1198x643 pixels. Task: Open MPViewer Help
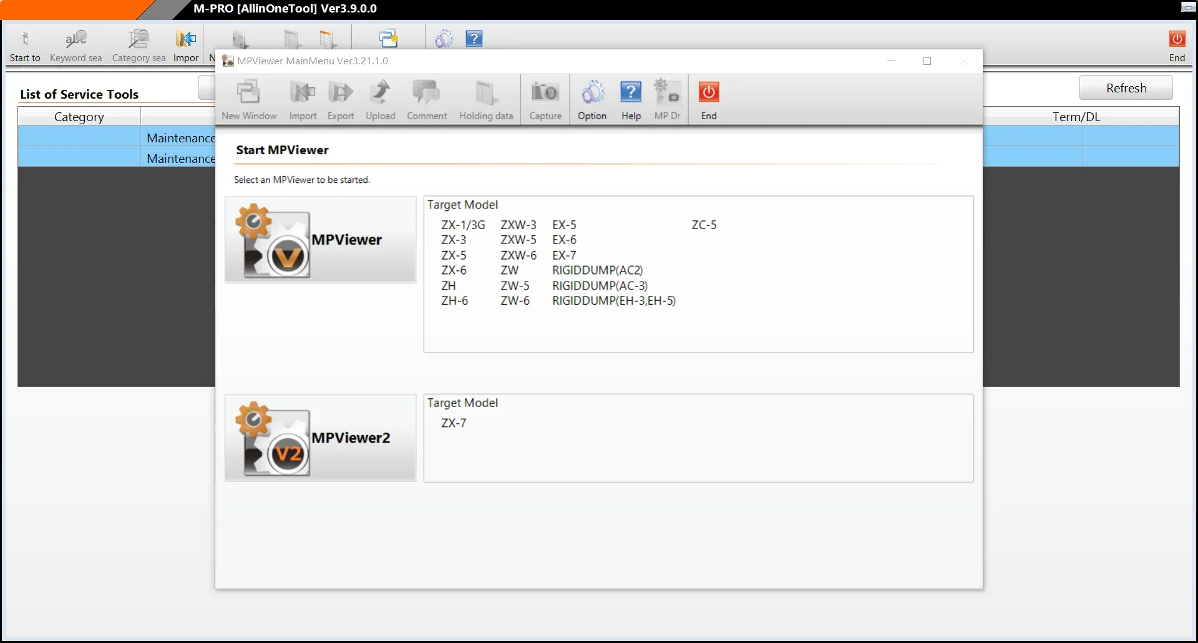pyautogui.click(x=631, y=99)
